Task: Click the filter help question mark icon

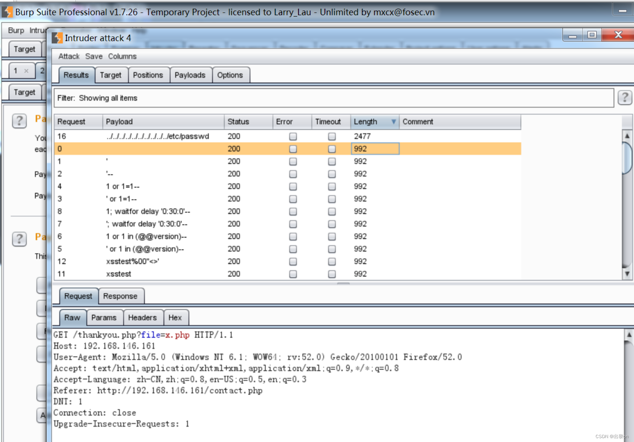Action: coord(625,98)
